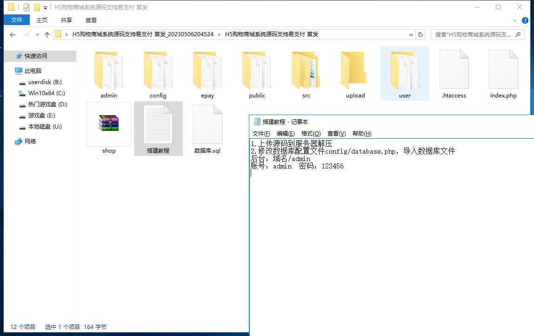Click the refresh button beside address bar
This screenshot has height=336, width=534.
click(421, 34)
